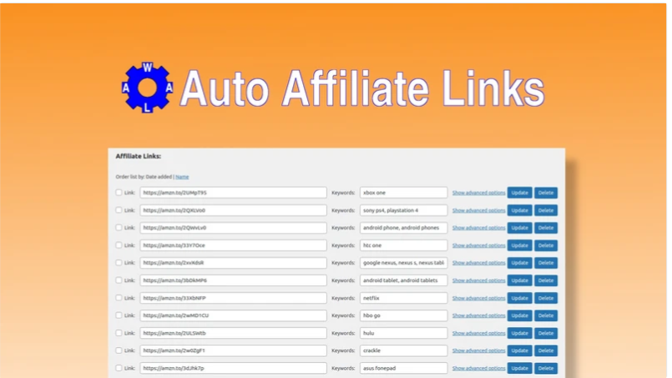
Task: Show advanced options for android tablet row
Action: point(478,280)
